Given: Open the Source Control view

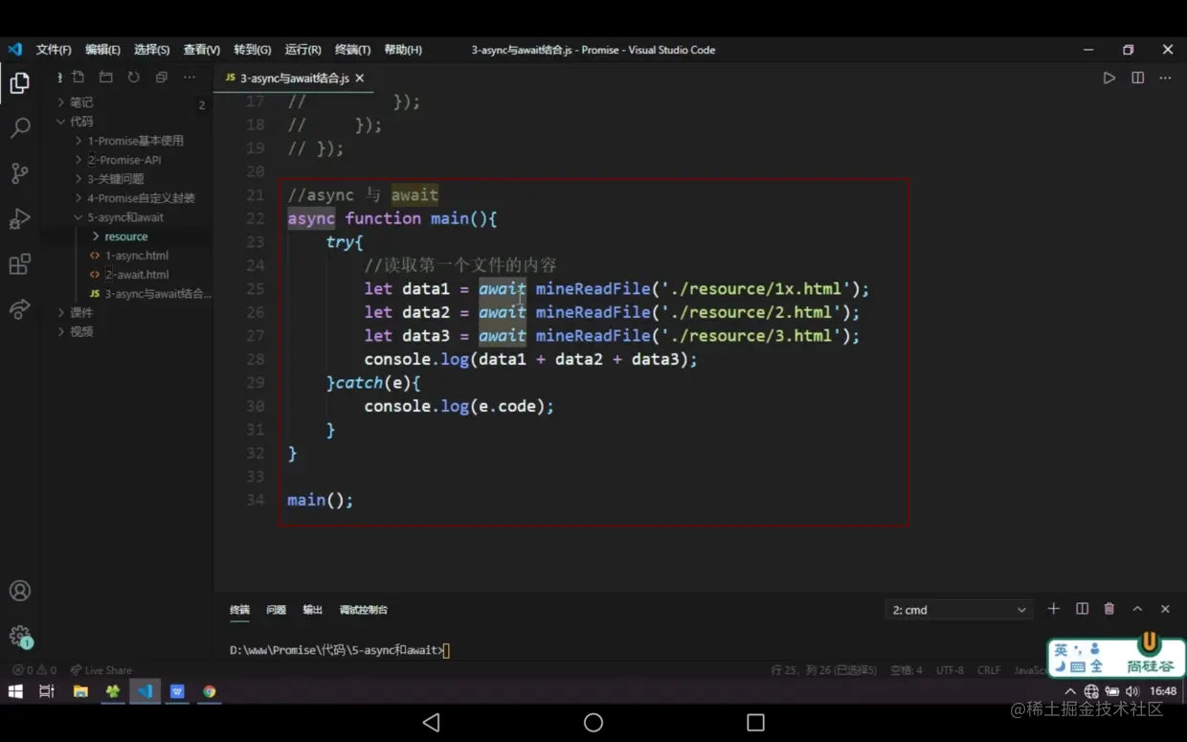Looking at the screenshot, I should pos(19,173).
